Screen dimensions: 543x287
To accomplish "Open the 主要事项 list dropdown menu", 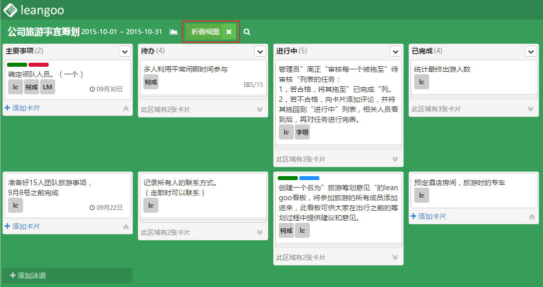I will 125,51.
